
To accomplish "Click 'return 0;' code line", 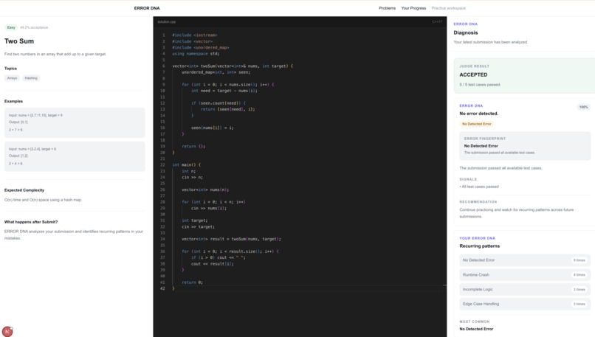I will tap(193, 282).
